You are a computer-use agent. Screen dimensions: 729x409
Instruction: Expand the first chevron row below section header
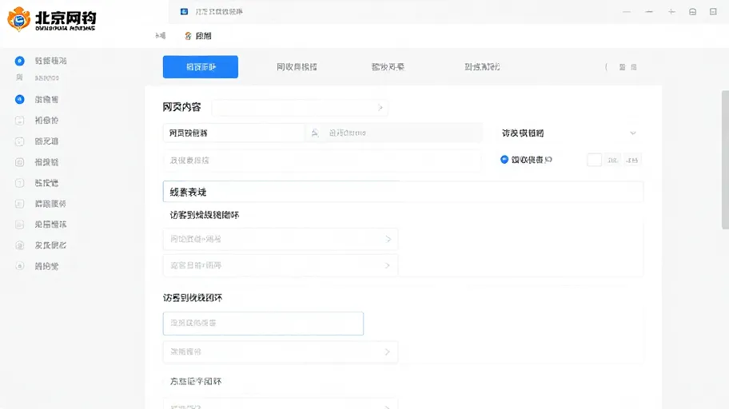click(281, 239)
